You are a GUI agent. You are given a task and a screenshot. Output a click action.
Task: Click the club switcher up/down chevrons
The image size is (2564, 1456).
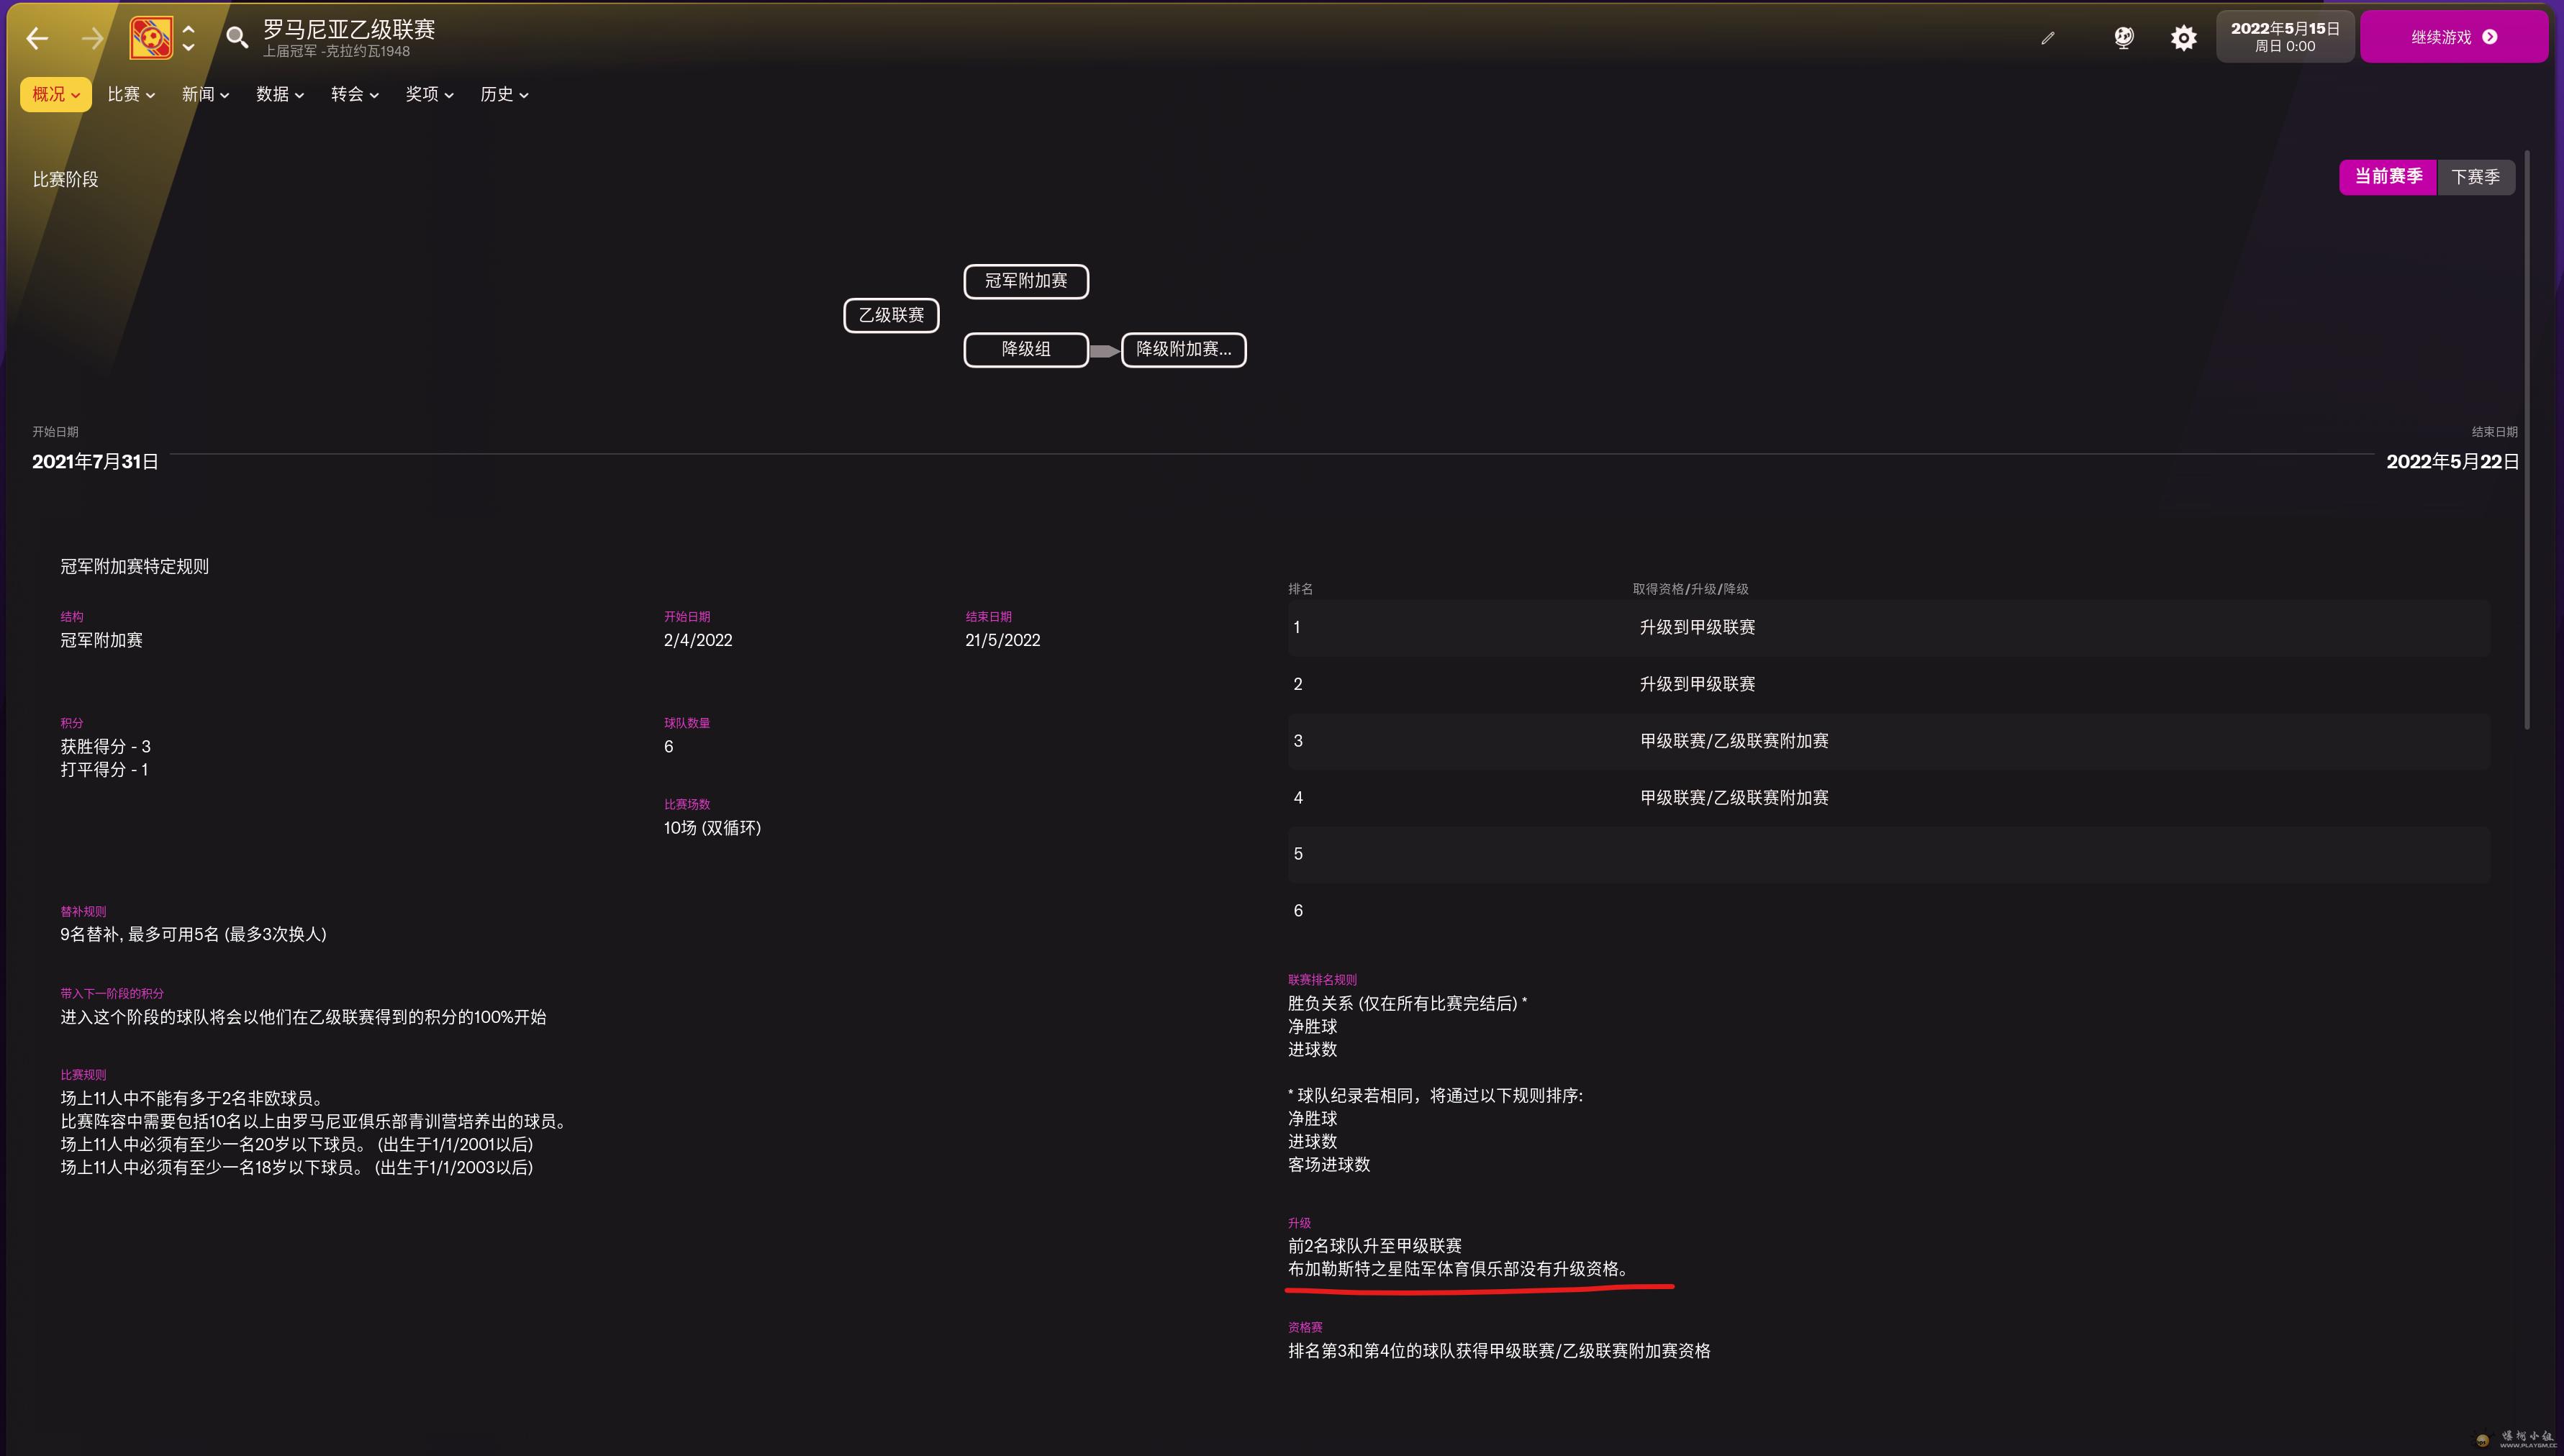pyautogui.click(x=188, y=38)
